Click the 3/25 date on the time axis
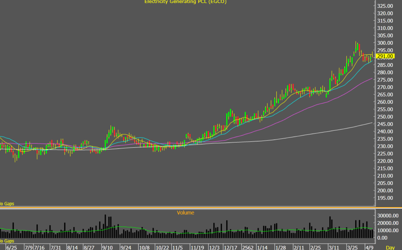 pyautogui.click(x=352, y=247)
